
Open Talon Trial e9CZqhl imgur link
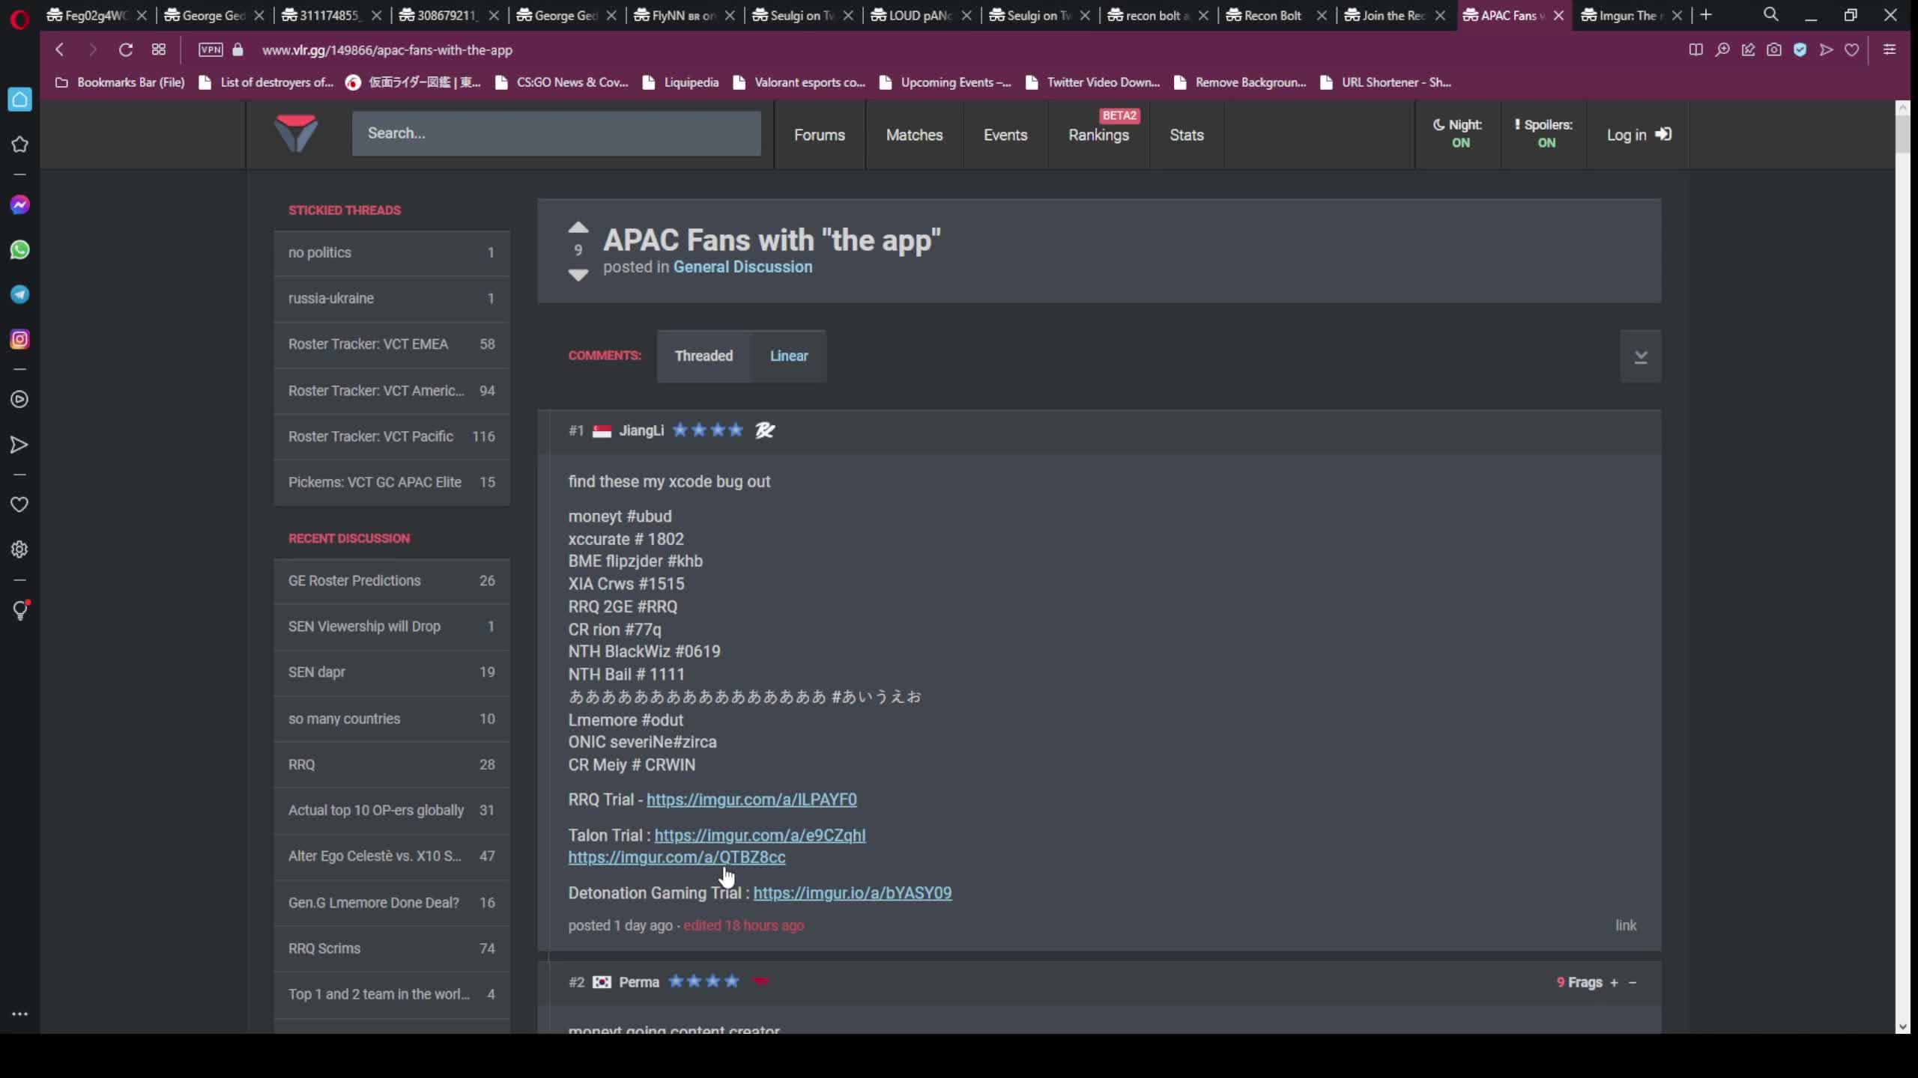point(760,835)
